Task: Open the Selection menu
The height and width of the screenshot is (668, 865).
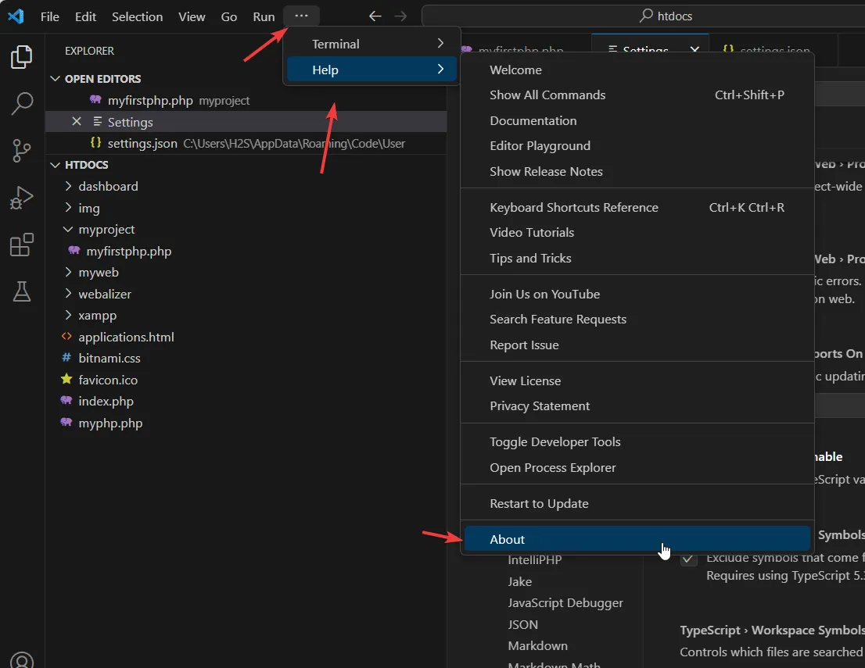Action: [138, 16]
